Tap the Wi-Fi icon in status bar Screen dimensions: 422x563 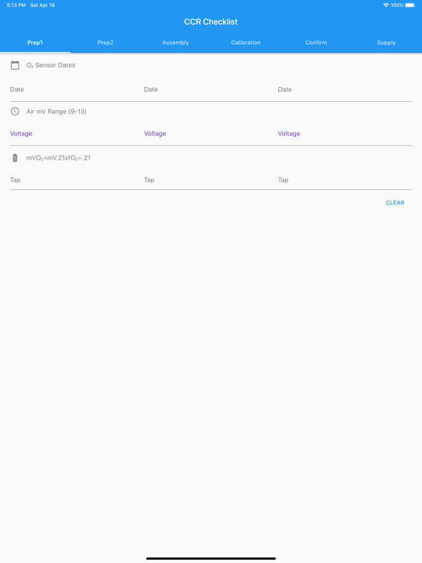386,5
